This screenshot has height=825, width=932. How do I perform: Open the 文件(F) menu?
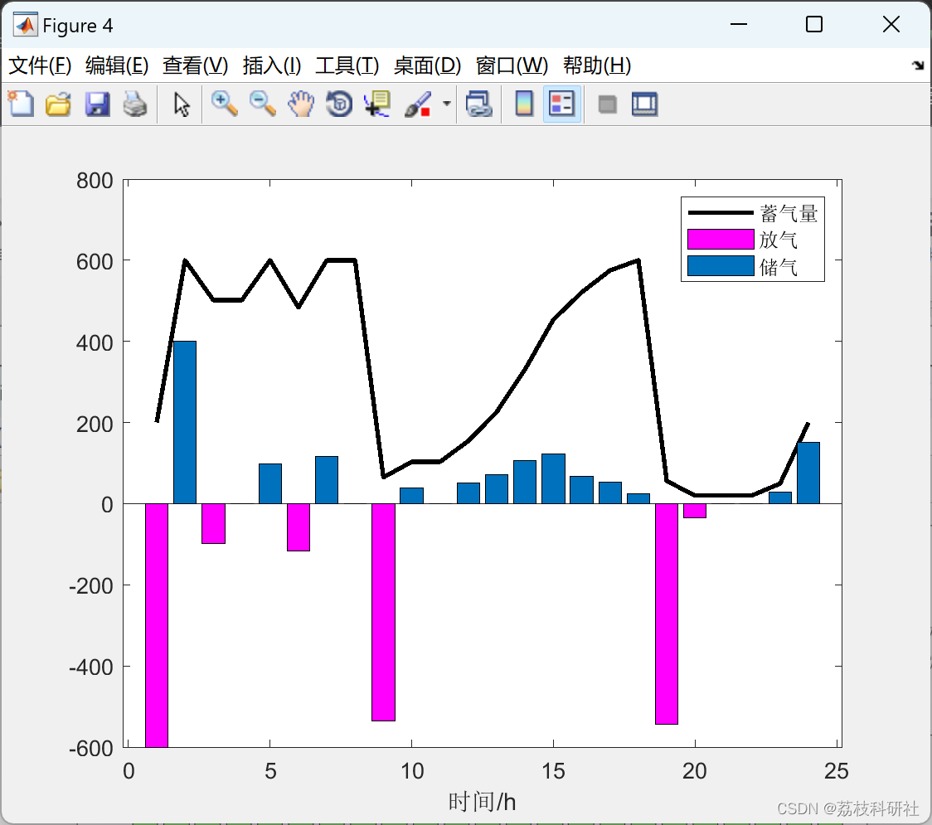coord(40,66)
